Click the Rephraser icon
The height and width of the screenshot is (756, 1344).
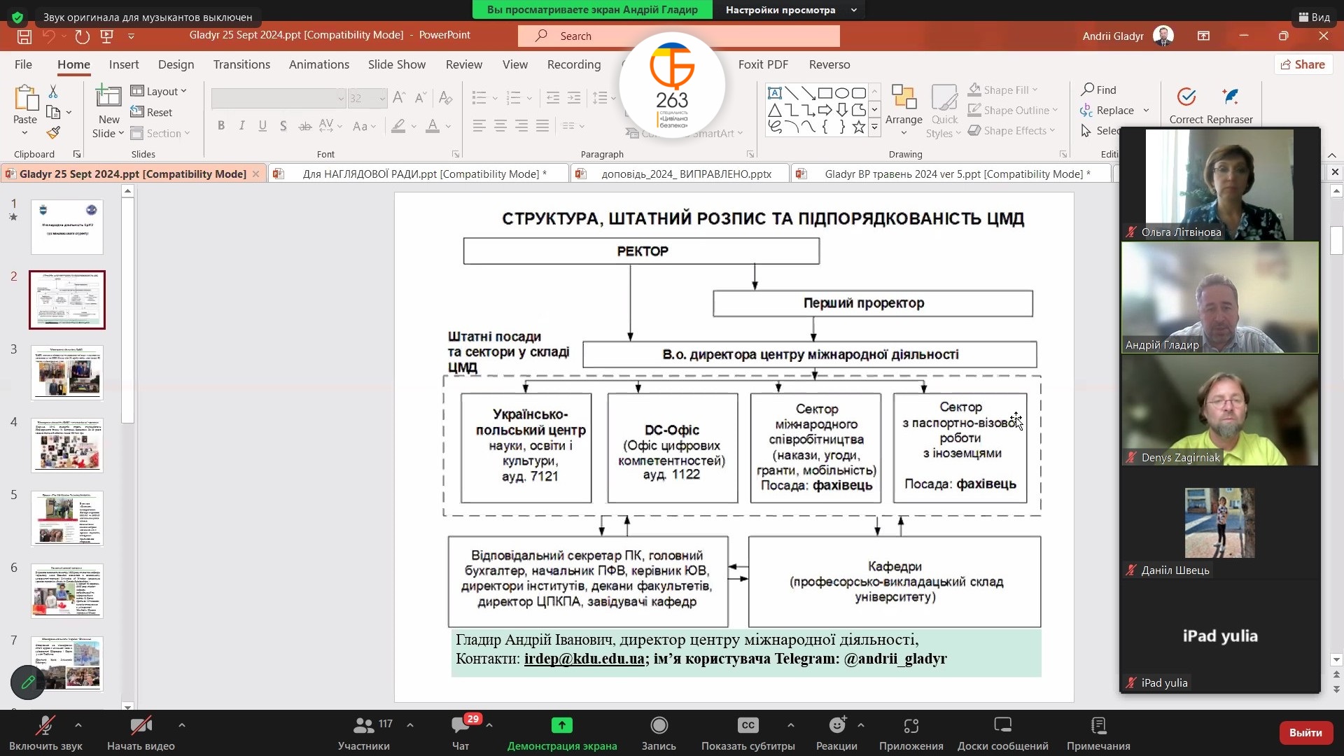[x=1231, y=97]
